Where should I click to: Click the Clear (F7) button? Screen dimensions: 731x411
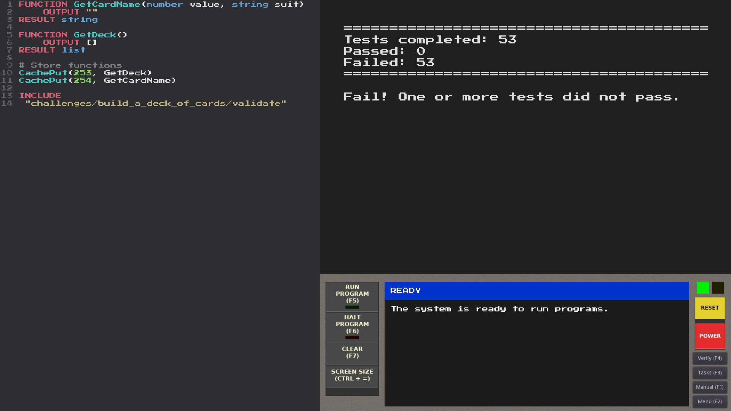(x=352, y=352)
